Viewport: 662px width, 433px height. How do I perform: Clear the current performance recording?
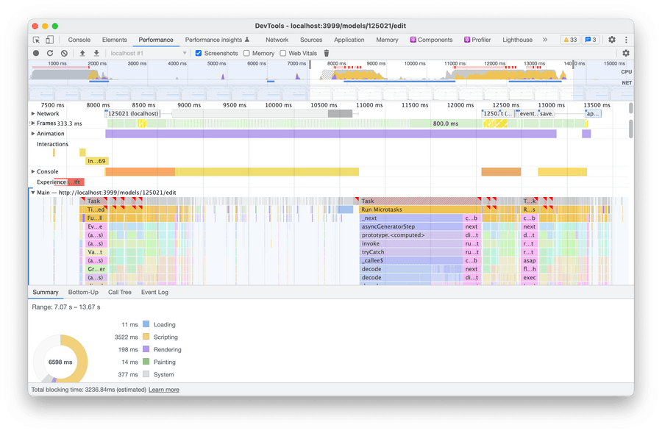(64, 53)
